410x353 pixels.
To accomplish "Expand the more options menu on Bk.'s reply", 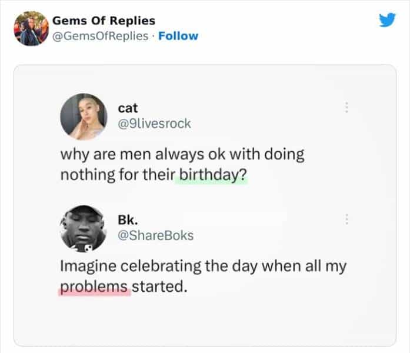I will point(347,219).
